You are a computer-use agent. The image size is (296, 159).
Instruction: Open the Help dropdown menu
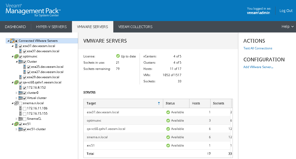pyautogui.click(x=287, y=27)
